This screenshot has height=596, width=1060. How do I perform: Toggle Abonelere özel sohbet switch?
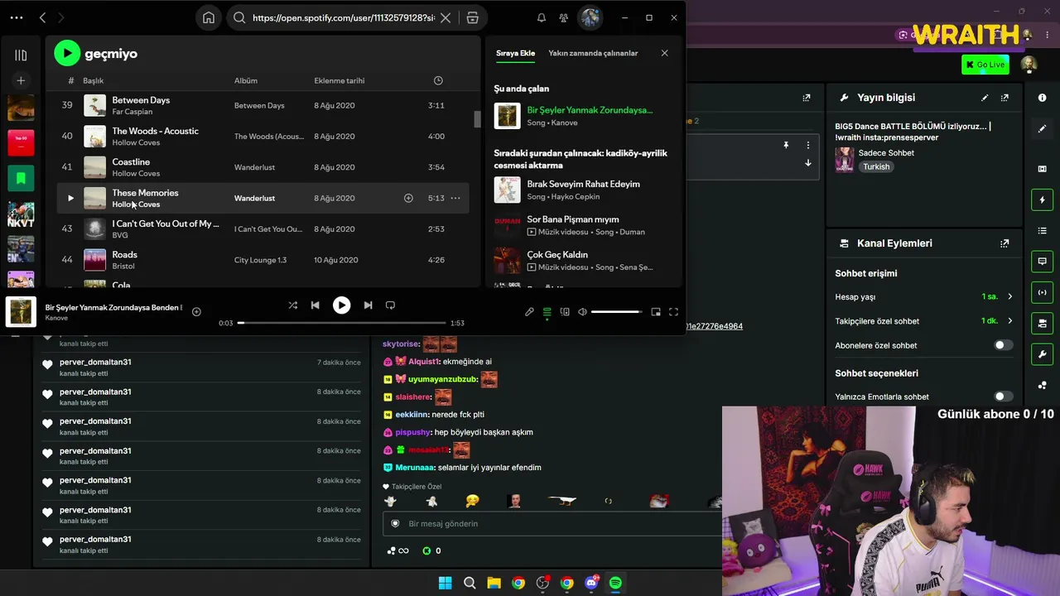click(x=1003, y=345)
